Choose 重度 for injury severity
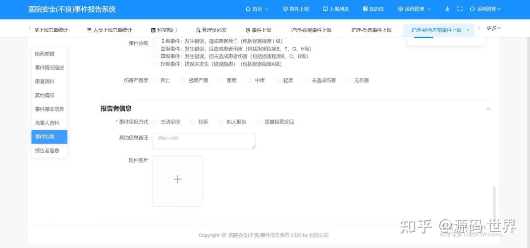 point(221,80)
